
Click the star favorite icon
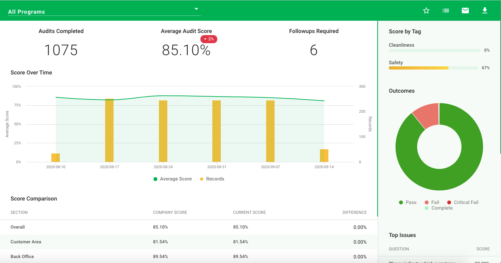pos(426,11)
